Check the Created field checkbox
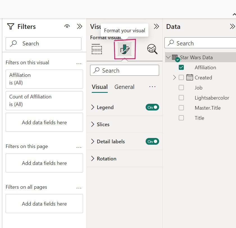The image size is (236, 228). tap(181, 77)
